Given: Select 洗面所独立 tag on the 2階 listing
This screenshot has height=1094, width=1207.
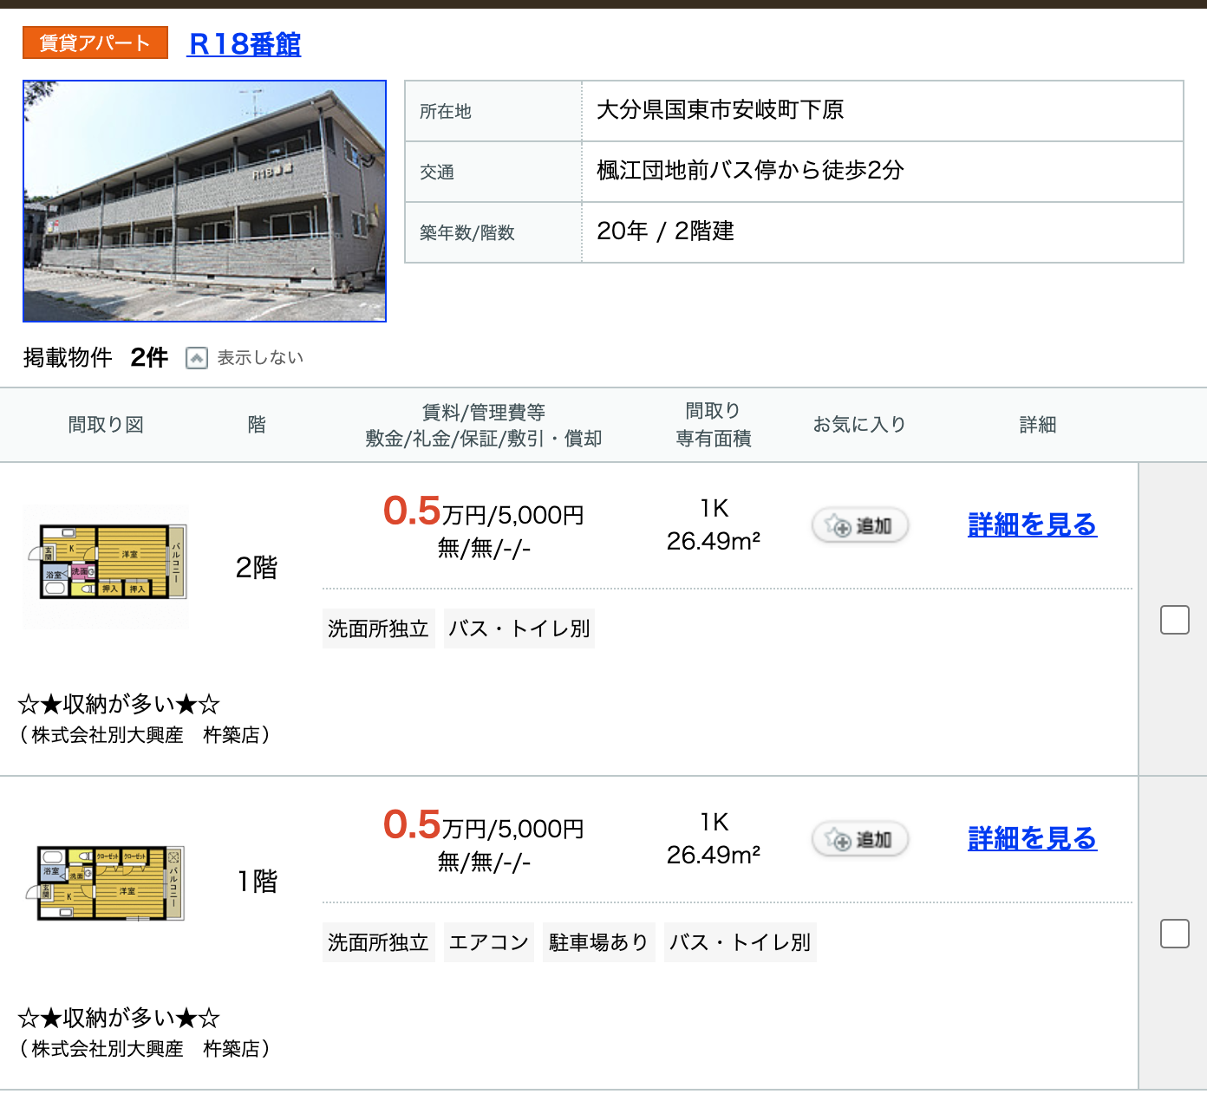Looking at the screenshot, I should pyautogui.click(x=378, y=628).
